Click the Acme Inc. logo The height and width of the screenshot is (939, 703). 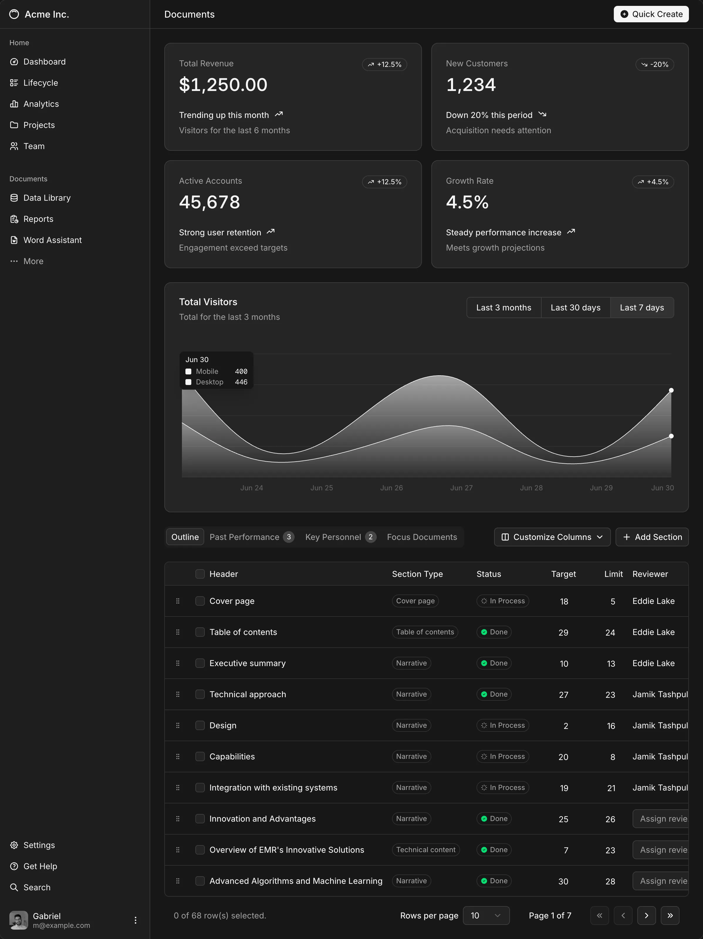pos(14,14)
